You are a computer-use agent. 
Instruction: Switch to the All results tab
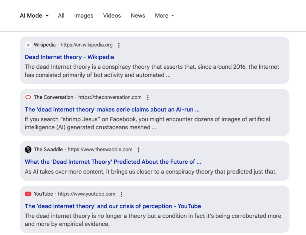pos(61,16)
